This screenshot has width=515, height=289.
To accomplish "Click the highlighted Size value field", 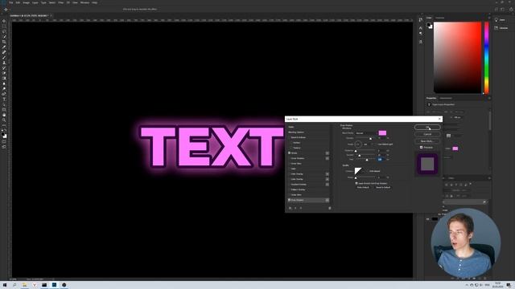I will click(380, 159).
